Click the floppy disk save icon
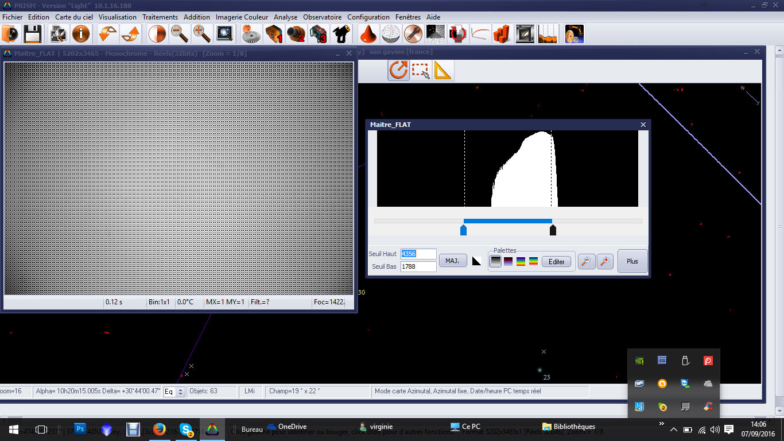The width and height of the screenshot is (784, 441). pyautogui.click(x=32, y=34)
